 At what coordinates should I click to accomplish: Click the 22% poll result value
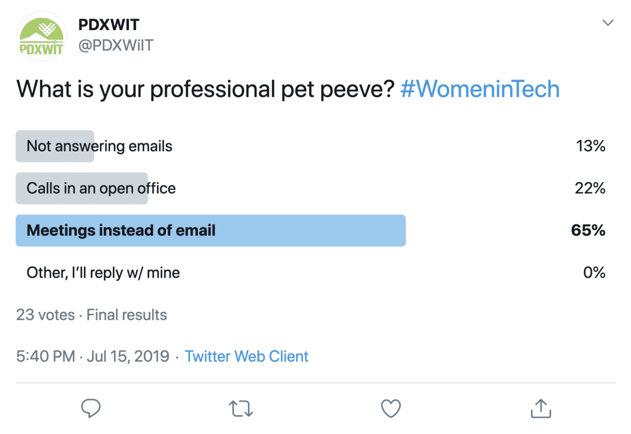tap(590, 189)
